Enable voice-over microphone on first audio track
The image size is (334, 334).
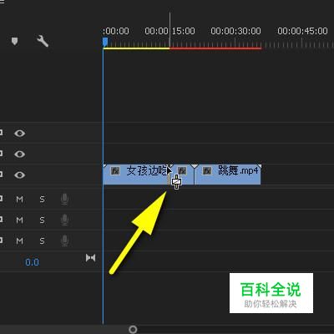[x=64, y=200]
